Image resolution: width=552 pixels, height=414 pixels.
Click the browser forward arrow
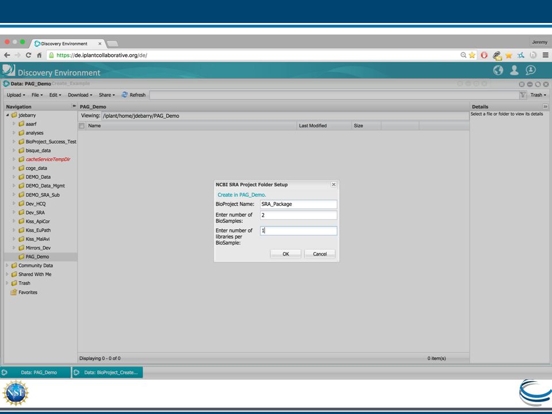18,55
